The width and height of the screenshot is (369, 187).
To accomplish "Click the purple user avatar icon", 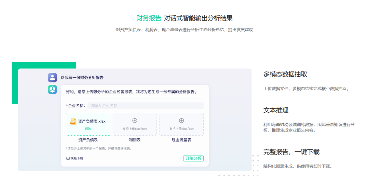I will [52, 78].
